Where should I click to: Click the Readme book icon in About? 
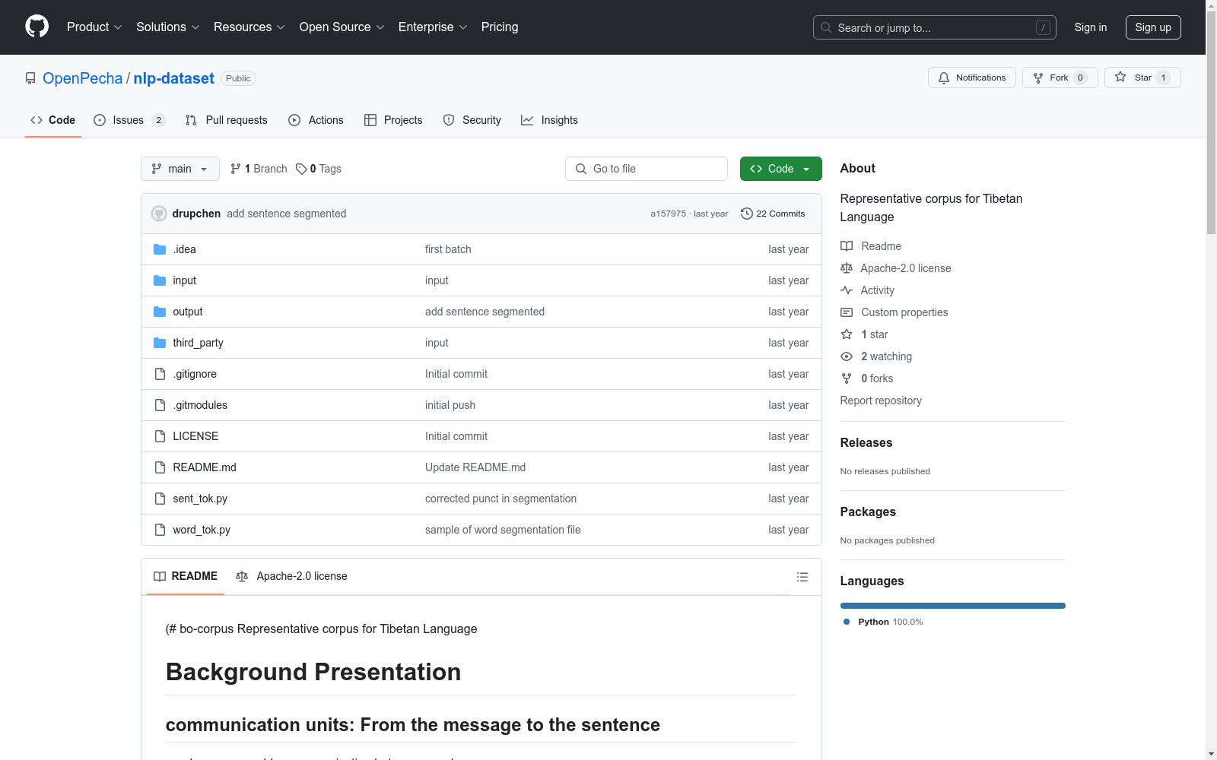(x=847, y=246)
